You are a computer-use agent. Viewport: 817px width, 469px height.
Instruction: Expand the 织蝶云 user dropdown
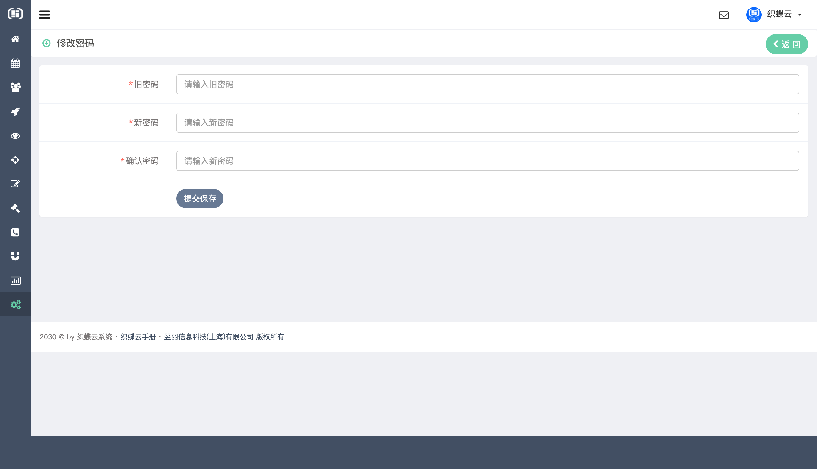779,14
